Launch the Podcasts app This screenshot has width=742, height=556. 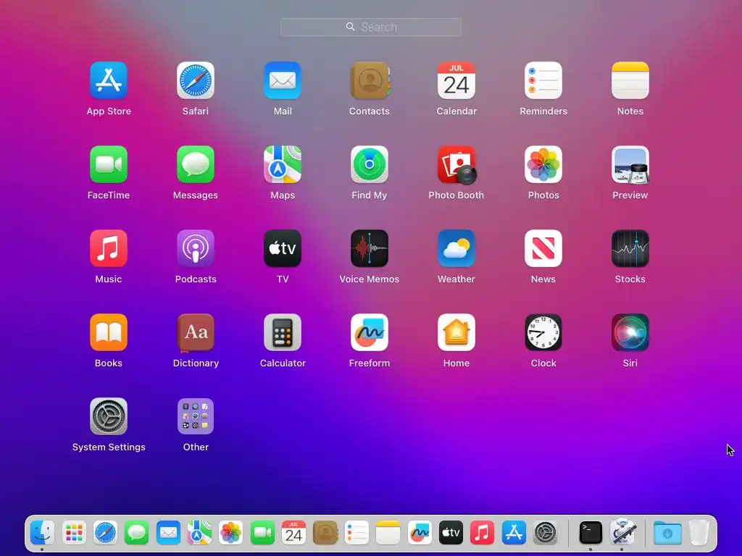point(196,248)
